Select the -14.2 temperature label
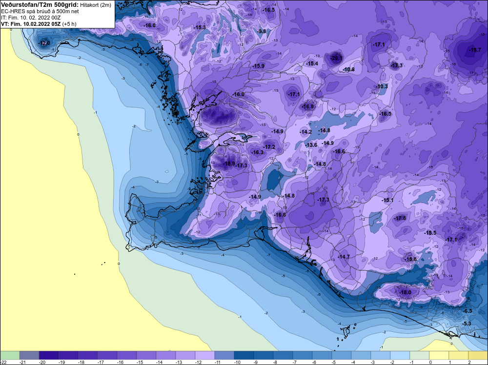 [x=305, y=132]
